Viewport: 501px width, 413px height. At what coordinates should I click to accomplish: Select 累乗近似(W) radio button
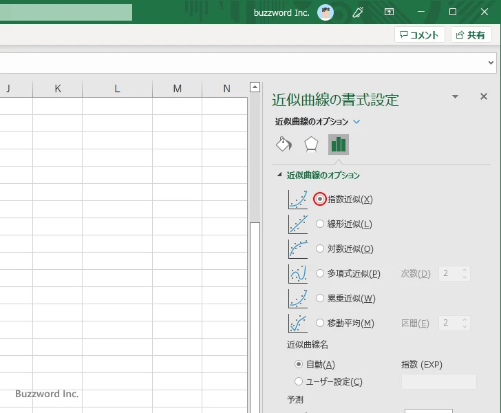coord(320,298)
